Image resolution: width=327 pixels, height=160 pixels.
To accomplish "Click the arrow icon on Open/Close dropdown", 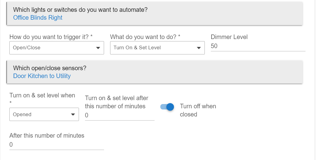I will 98,48.
